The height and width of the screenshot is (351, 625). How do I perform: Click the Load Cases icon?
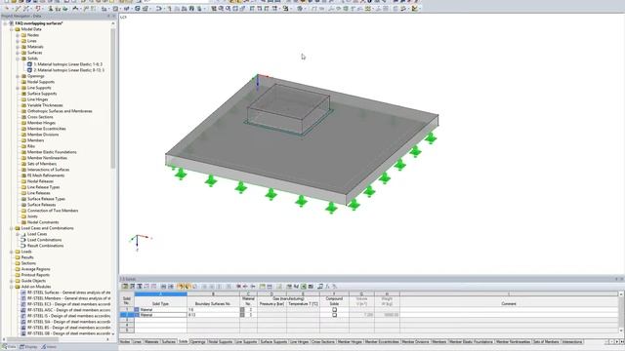coord(23,234)
